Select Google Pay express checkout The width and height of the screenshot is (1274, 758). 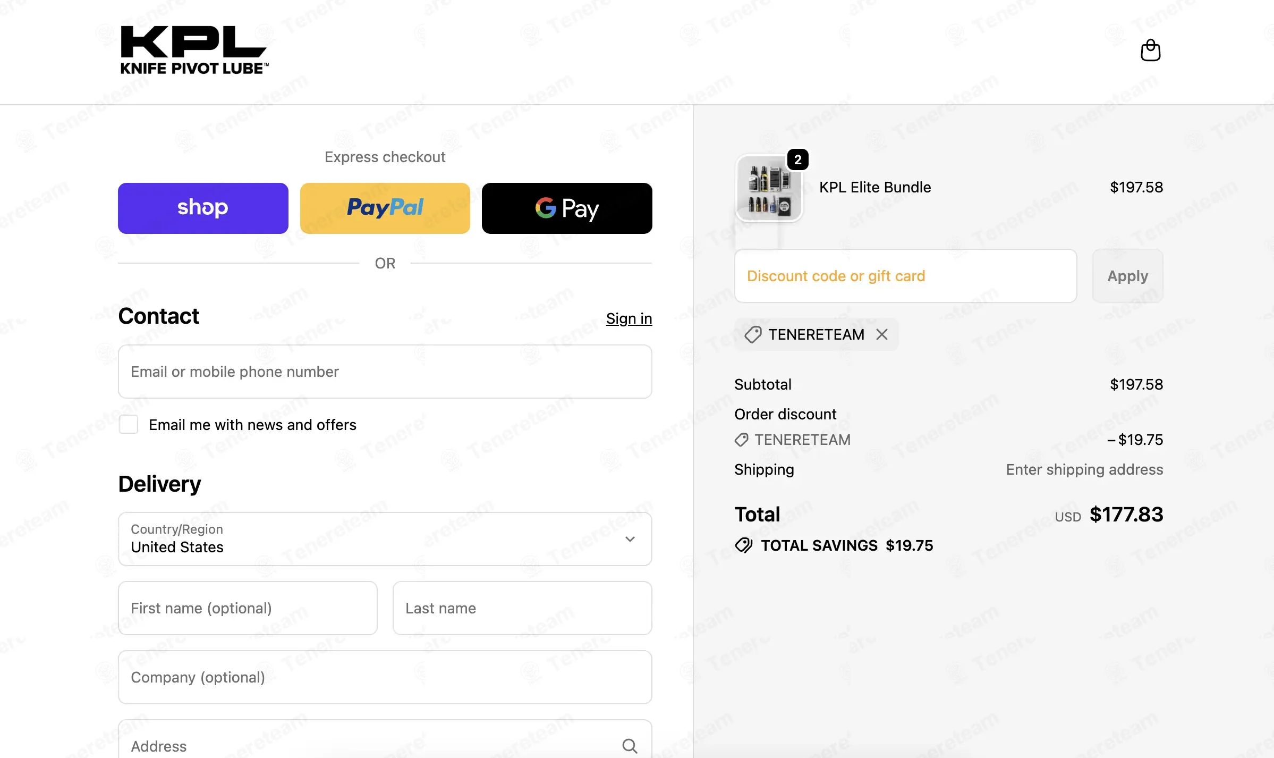tap(567, 208)
